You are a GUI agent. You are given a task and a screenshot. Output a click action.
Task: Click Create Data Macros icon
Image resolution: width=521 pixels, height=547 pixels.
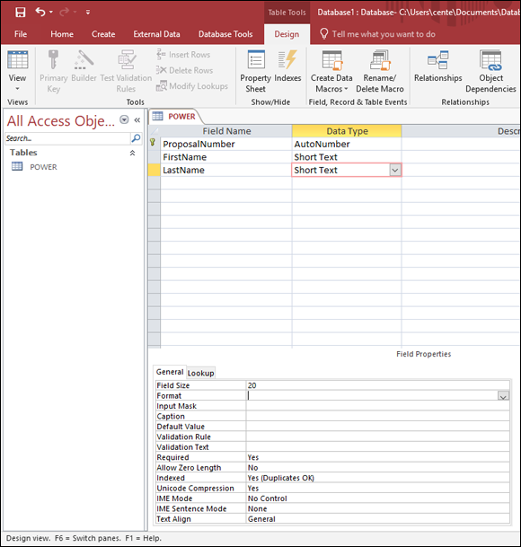tap(332, 60)
